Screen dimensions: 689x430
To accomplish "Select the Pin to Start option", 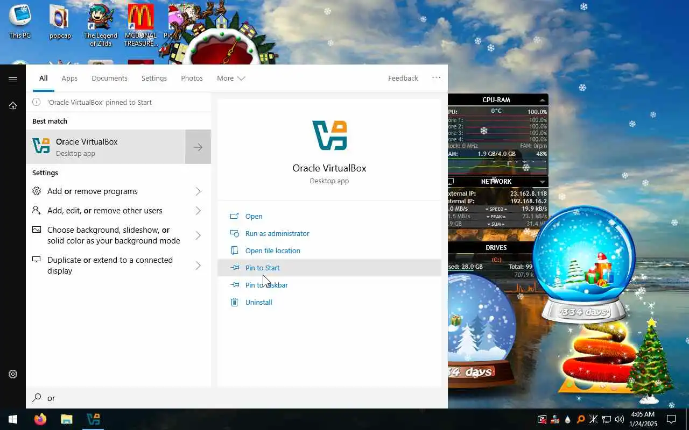I will click(x=329, y=268).
